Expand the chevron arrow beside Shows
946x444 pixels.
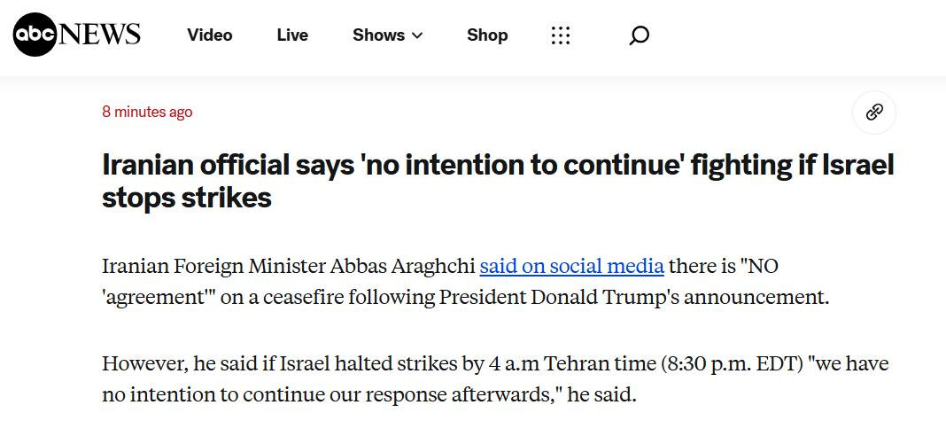point(418,36)
